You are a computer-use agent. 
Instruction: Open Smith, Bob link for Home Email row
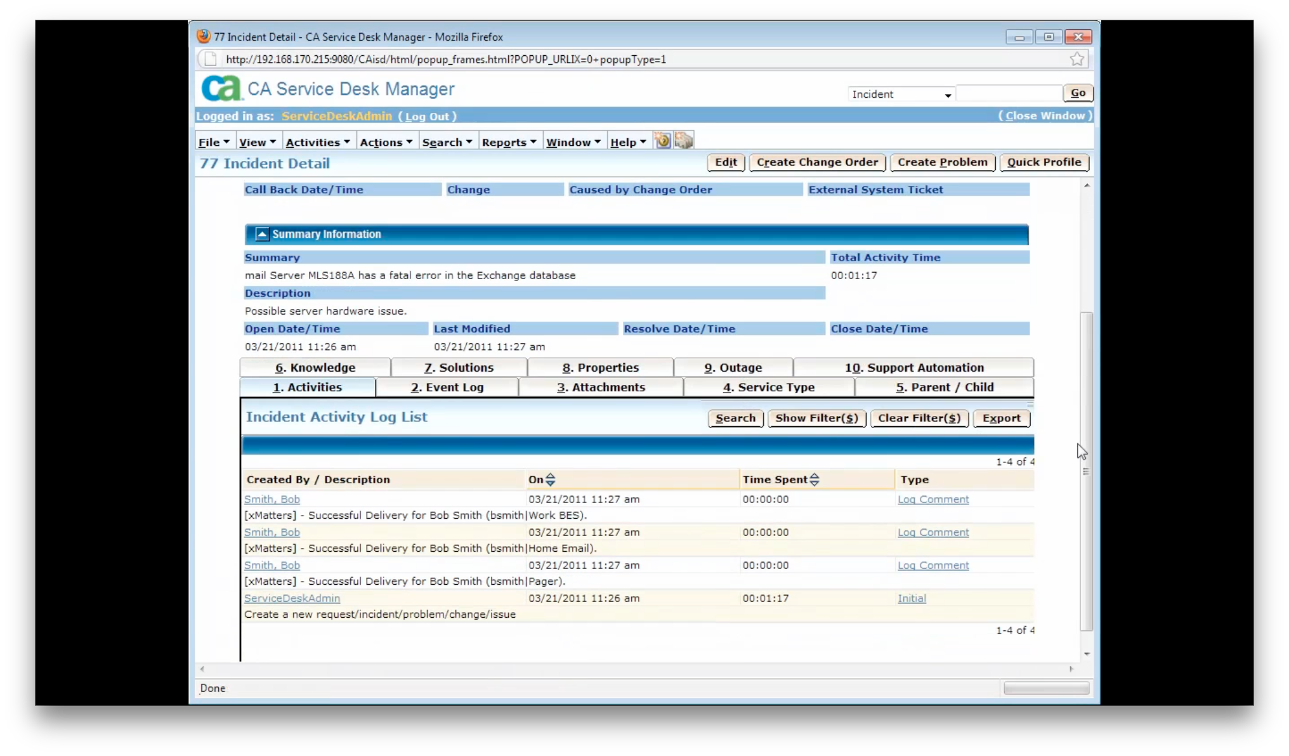(272, 532)
